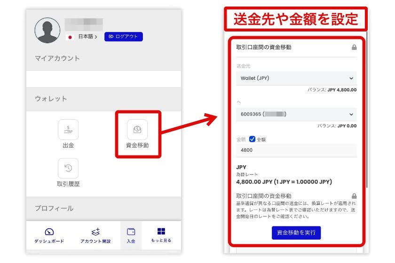Image resolution: width=395 pixels, height=263 pixels.
Task: Click the 資金移動を実行 button
Action: pyautogui.click(x=296, y=232)
